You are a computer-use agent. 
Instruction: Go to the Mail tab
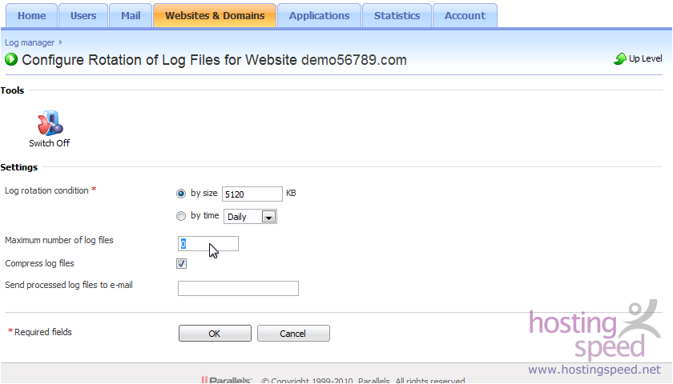(x=131, y=15)
